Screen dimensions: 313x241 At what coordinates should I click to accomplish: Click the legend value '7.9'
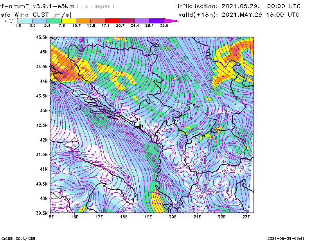coord(62,25)
